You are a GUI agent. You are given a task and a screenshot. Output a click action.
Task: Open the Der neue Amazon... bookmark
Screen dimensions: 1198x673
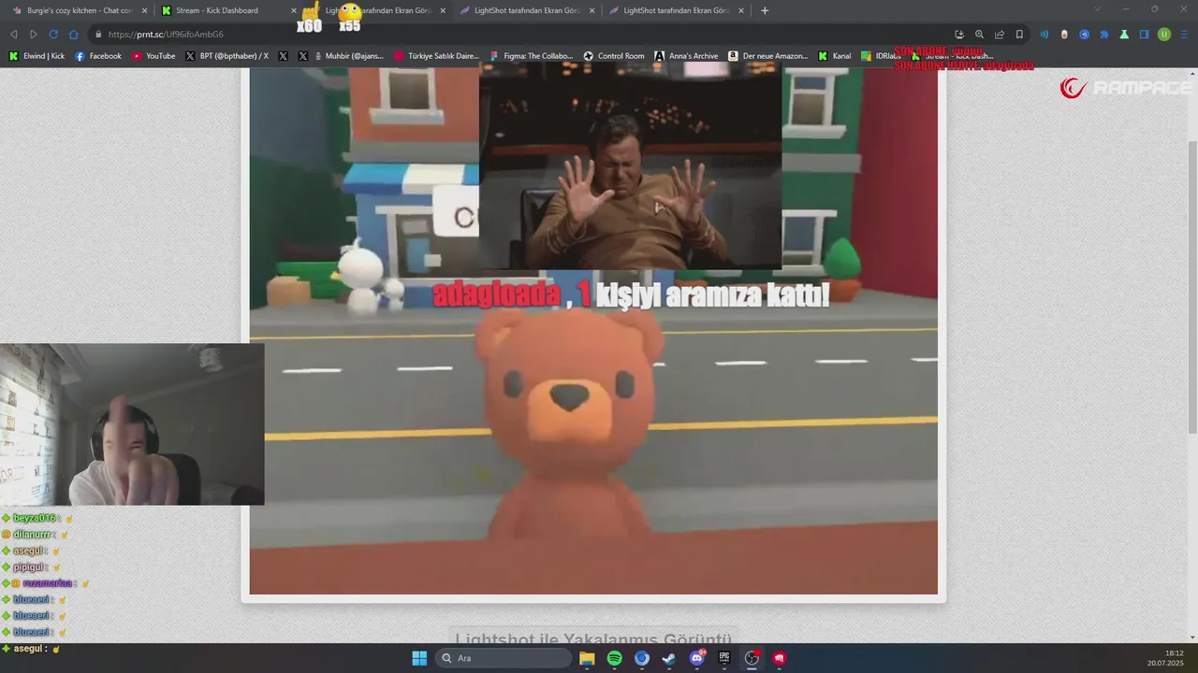point(768,56)
